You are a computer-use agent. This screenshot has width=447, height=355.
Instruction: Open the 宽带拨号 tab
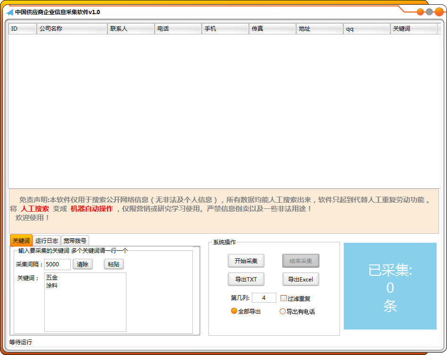click(x=74, y=240)
